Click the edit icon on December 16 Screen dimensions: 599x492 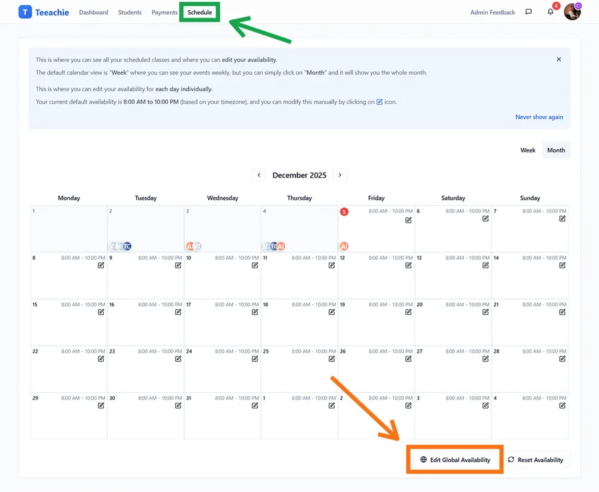pyautogui.click(x=178, y=312)
